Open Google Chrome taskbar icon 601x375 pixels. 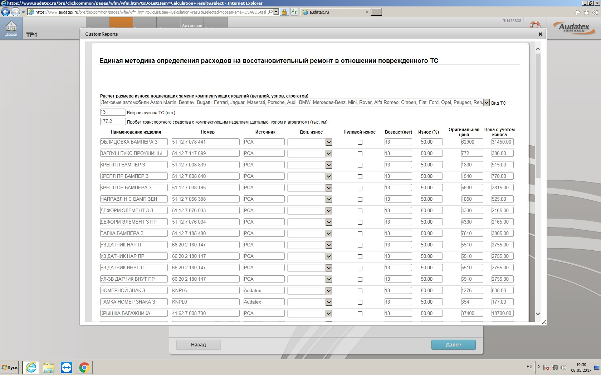pos(84,367)
